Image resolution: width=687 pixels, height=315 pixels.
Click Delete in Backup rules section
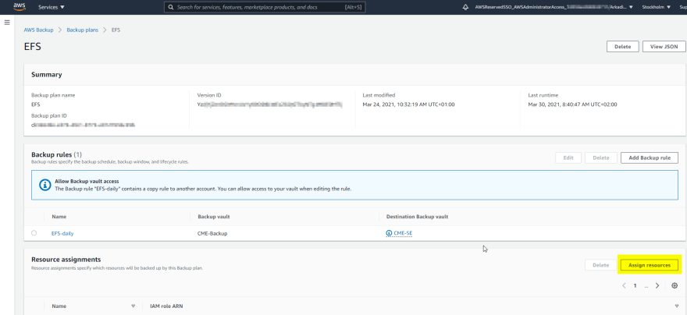(x=600, y=158)
